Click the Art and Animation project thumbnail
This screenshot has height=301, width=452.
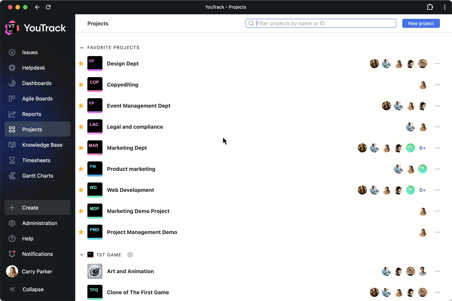click(95, 271)
